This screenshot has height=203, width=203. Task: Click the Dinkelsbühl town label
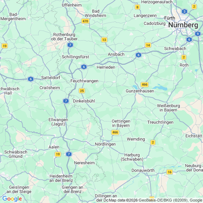coord(84,101)
